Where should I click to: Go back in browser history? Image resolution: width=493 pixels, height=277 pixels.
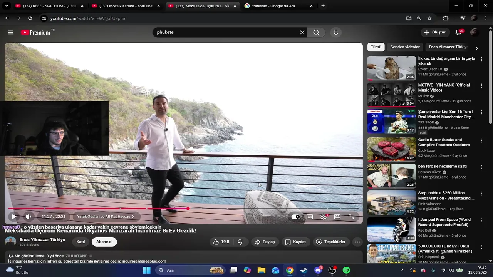click(x=7, y=18)
